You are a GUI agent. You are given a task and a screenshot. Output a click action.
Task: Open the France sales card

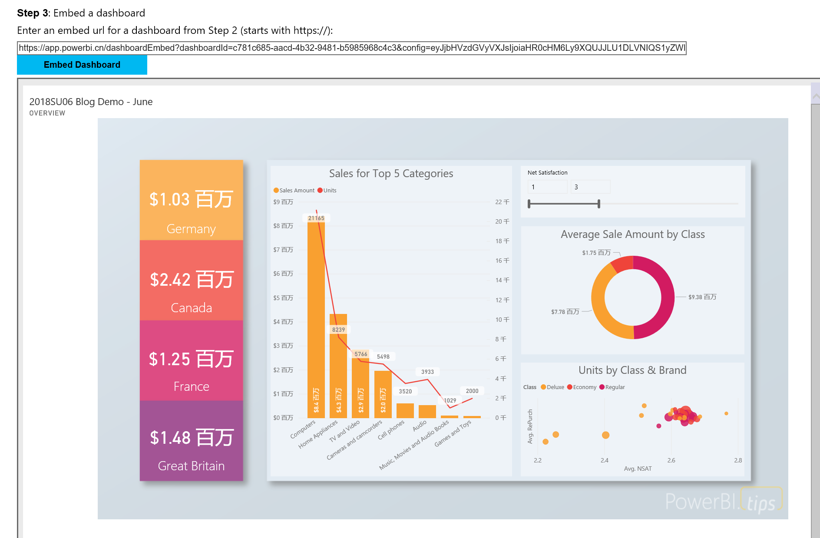point(191,360)
